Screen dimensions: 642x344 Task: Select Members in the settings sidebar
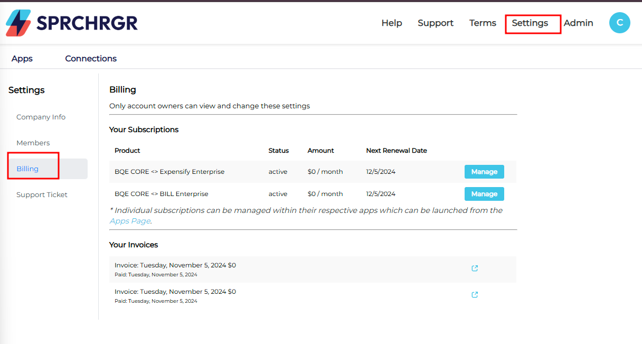click(x=33, y=143)
